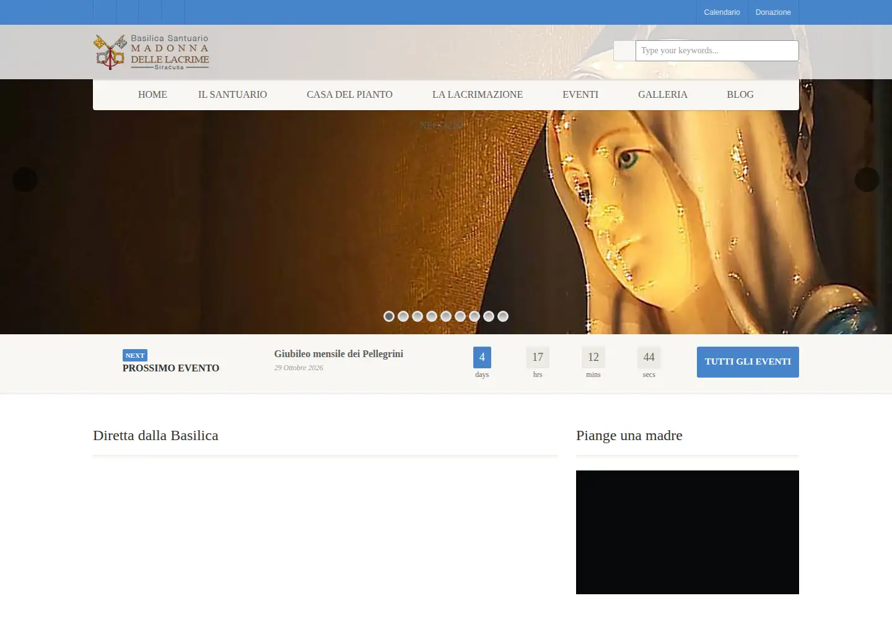Image resolution: width=892 pixels, height=619 pixels.
Task: Click the mins countdown box
Action: (593, 357)
